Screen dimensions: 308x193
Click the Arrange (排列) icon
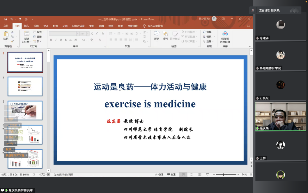[165, 35]
